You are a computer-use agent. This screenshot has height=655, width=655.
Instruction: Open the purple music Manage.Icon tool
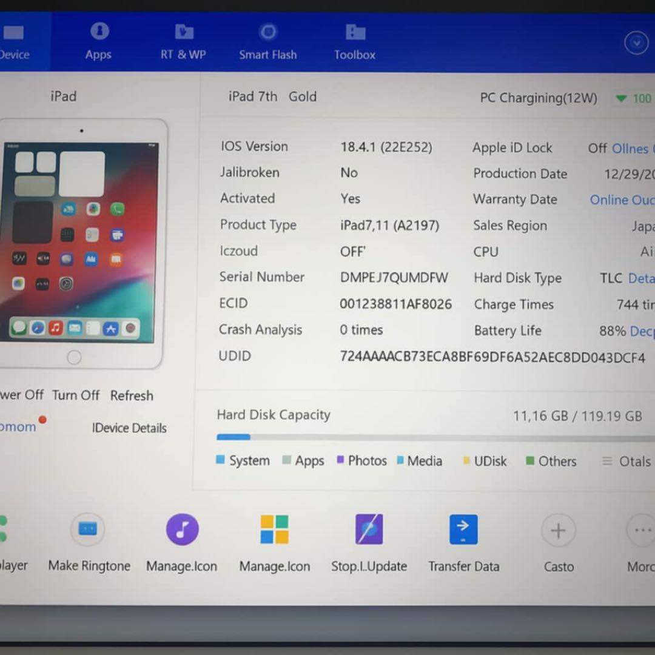pos(182,529)
